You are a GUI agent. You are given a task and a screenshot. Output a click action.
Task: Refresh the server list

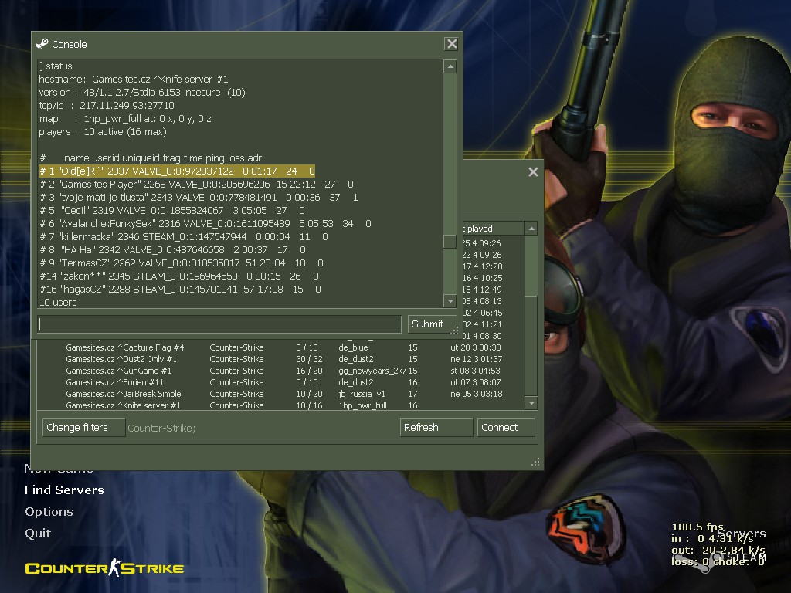click(436, 428)
